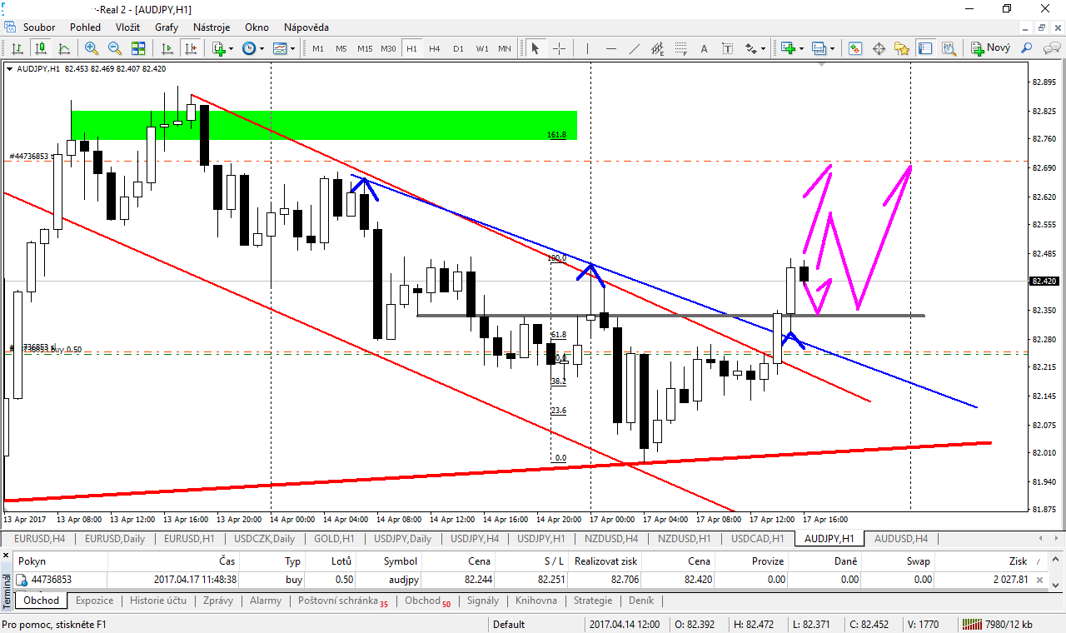Open the Vložit menu
This screenshot has width=1066, height=633.
tap(127, 27)
